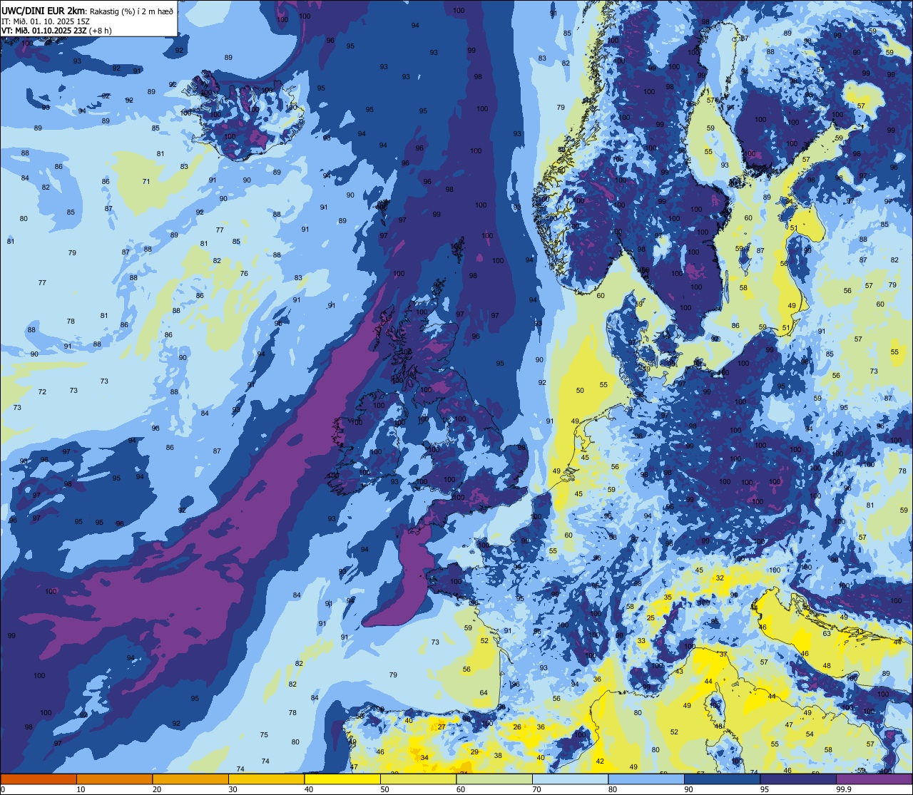
Task: Click the humidity value 27 over Spain
Action: [442, 727]
